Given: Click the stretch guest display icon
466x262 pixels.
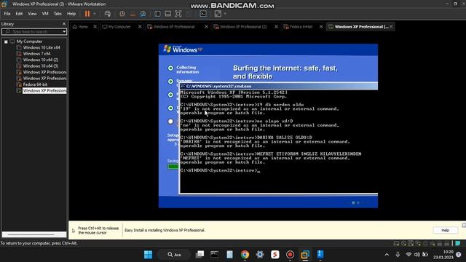Looking at the screenshot, I should tap(218, 14).
